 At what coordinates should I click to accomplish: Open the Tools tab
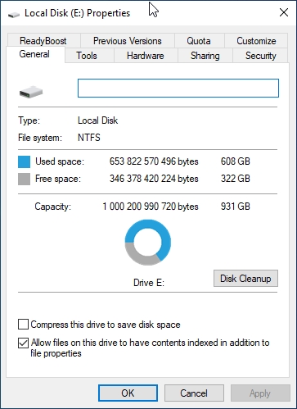87,56
